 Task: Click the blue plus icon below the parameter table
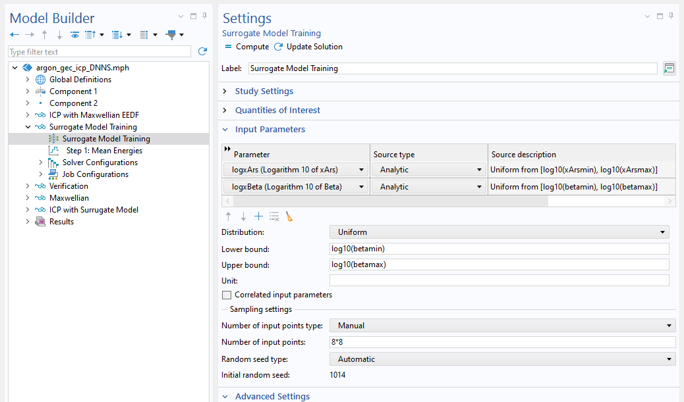coord(258,216)
